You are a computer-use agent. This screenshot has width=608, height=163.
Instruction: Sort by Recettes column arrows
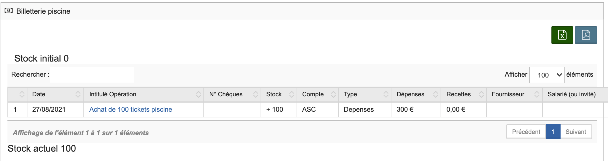tap(481, 94)
